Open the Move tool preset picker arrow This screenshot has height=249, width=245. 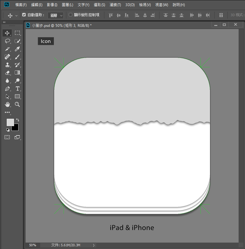click(x=16, y=16)
